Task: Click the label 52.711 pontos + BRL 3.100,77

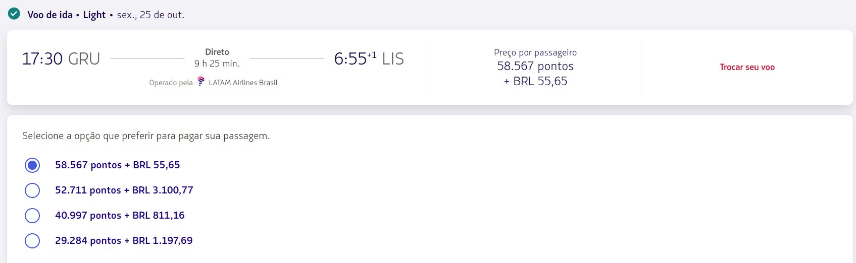Action: [124, 190]
